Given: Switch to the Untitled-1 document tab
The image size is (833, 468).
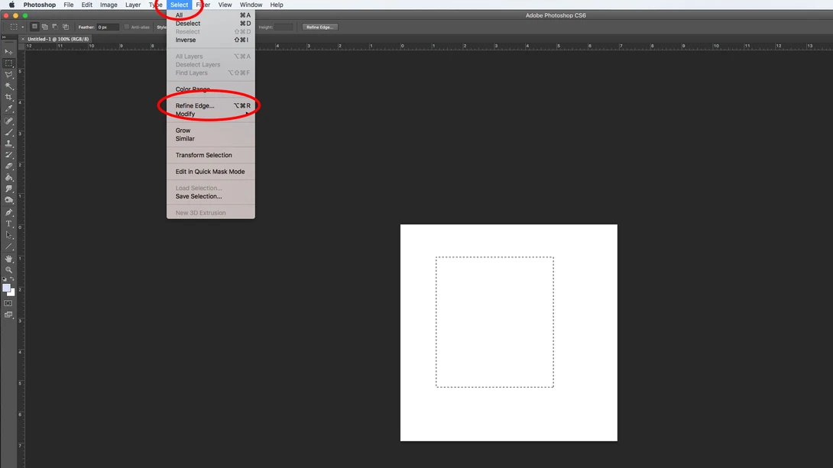Looking at the screenshot, I should click(x=58, y=39).
